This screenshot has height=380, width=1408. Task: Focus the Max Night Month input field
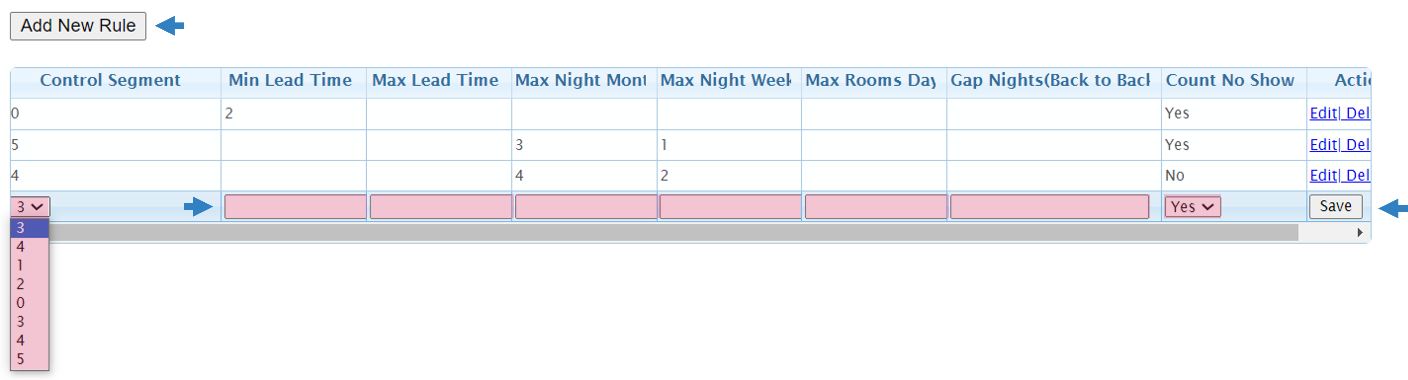point(586,207)
